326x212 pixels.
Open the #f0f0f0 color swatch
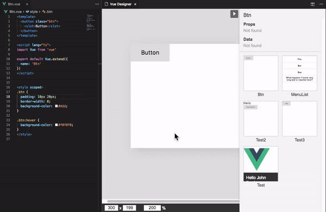tap(57, 125)
